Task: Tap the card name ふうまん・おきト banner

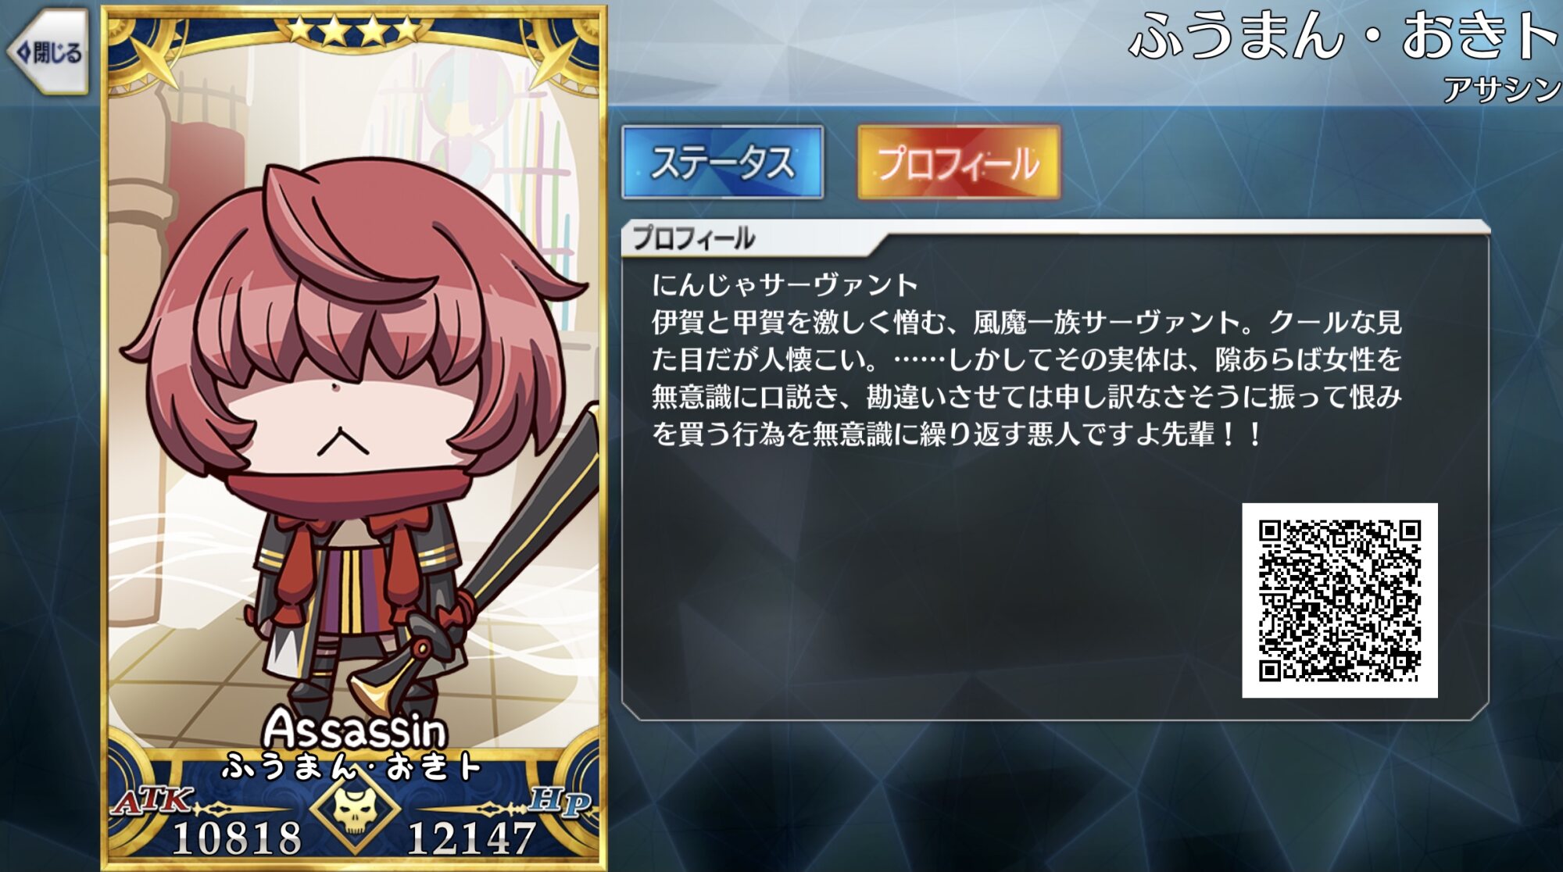Action: (x=352, y=767)
